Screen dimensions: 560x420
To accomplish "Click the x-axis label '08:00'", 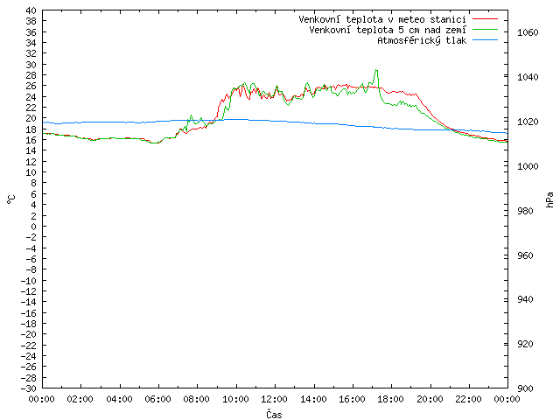I will (x=197, y=399).
